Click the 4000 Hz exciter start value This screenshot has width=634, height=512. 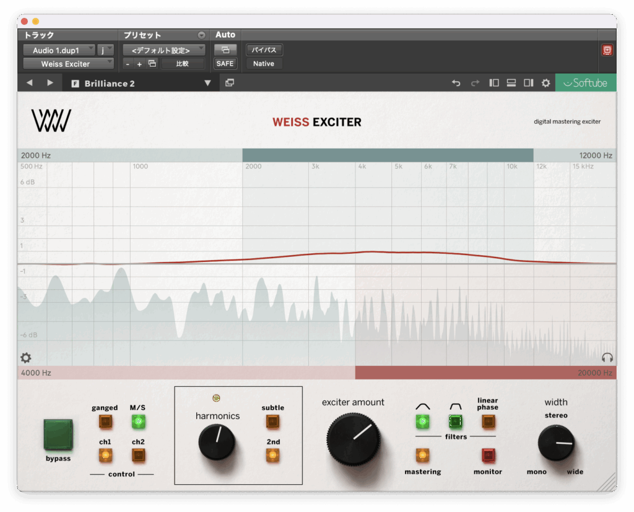[x=36, y=373]
